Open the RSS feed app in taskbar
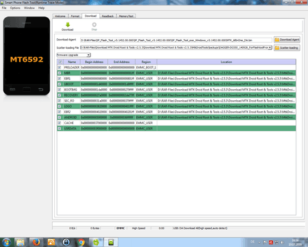 click(51, 242)
